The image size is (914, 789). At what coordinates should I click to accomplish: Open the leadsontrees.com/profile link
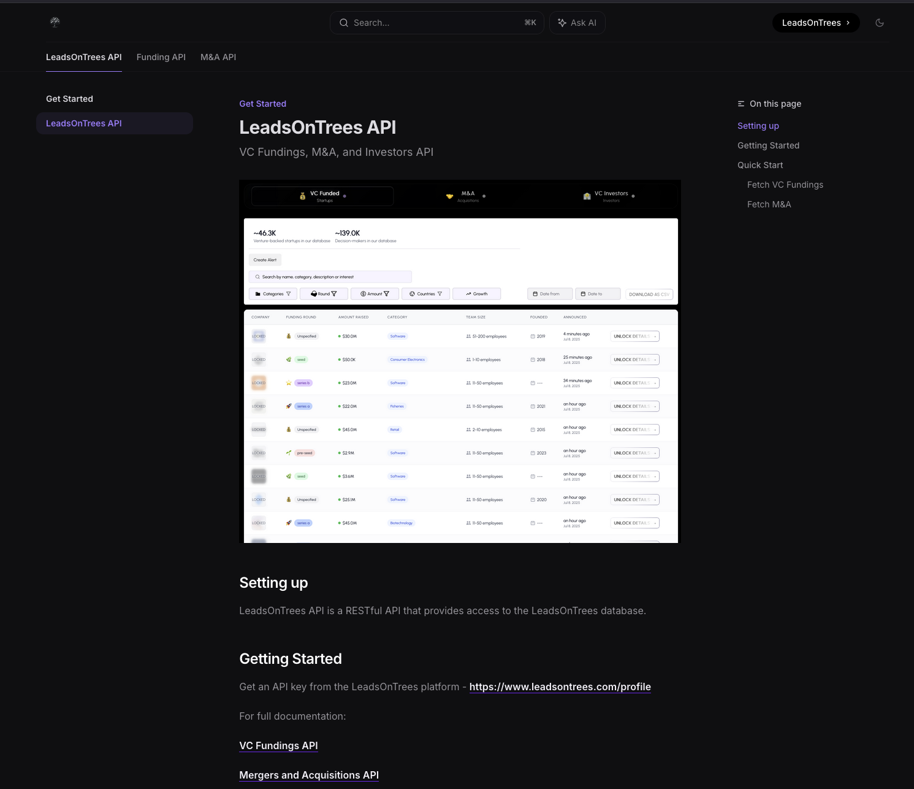[560, 687]
